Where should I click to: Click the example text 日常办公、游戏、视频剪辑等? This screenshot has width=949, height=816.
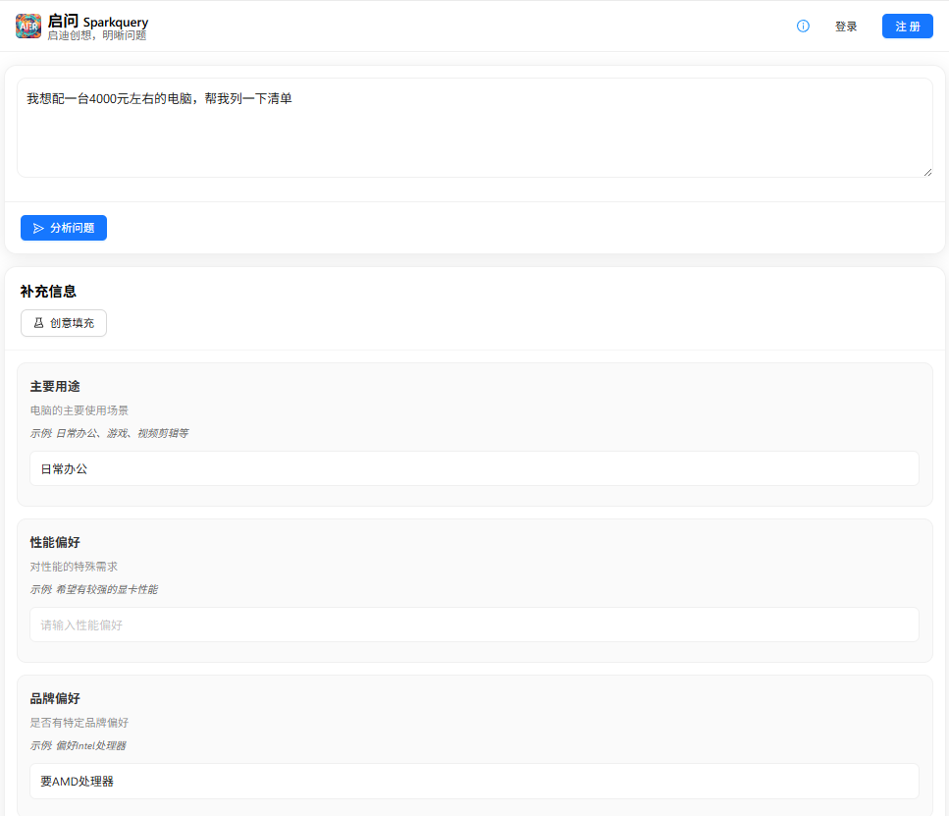pos(123,433)
